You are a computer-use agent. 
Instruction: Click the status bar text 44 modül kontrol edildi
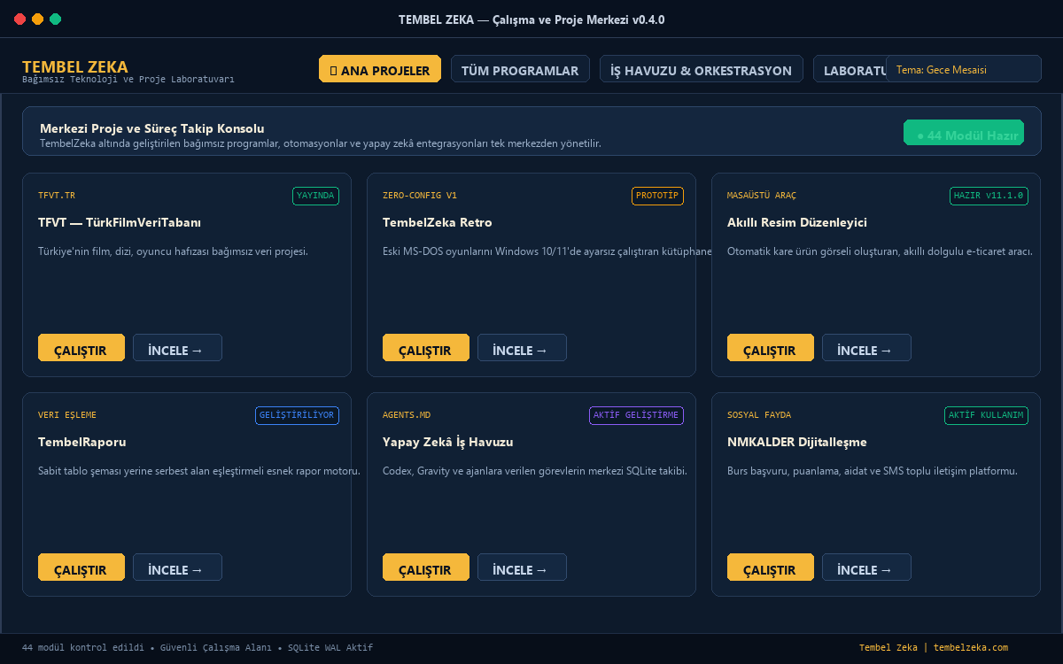[x=83, y=648]
